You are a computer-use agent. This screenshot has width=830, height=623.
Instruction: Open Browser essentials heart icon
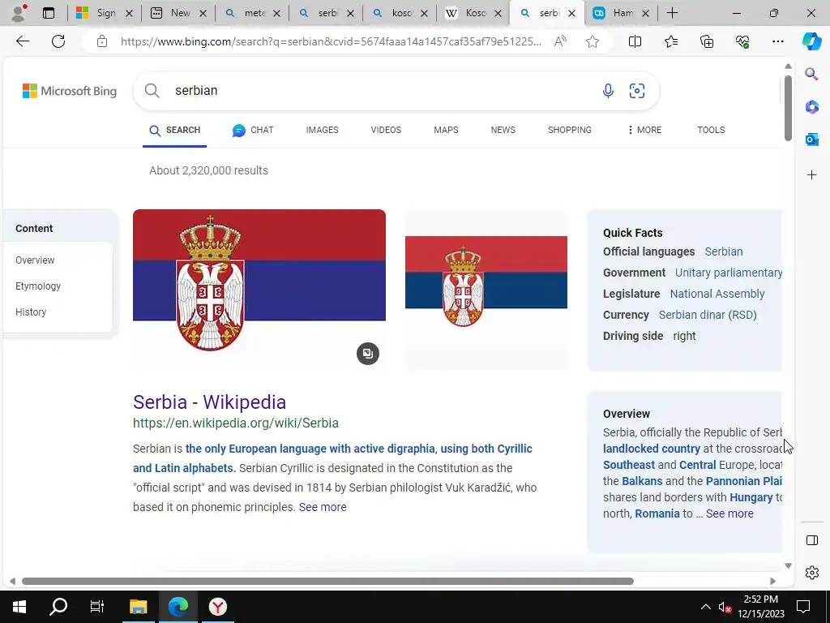742,41
